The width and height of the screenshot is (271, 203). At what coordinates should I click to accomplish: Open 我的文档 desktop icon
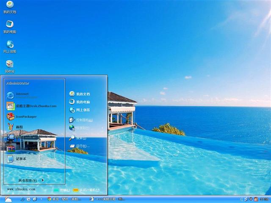10,7
